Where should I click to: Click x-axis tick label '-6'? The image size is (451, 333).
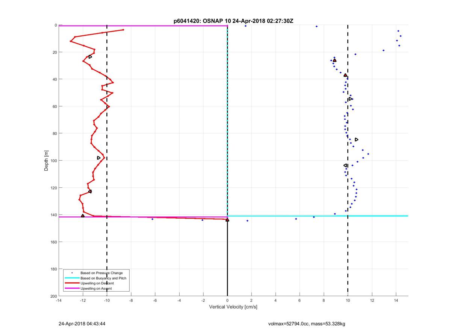[x=155, y=300]
